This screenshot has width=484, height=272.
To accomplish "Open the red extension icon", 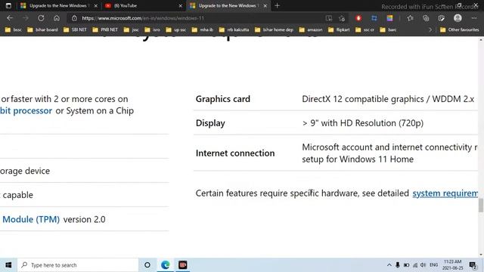I will 358,18.
